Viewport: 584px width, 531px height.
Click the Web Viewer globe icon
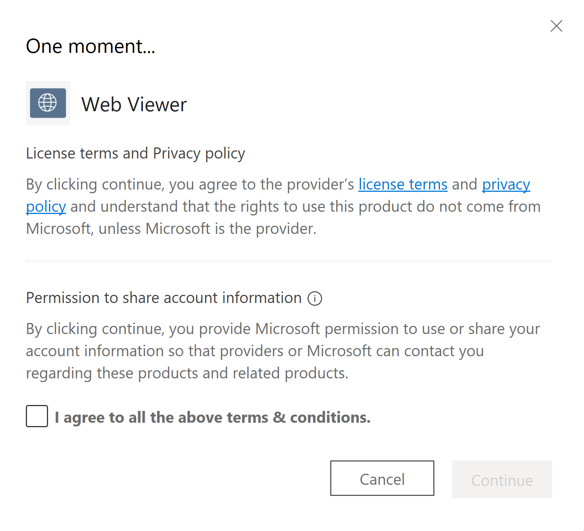48,103
